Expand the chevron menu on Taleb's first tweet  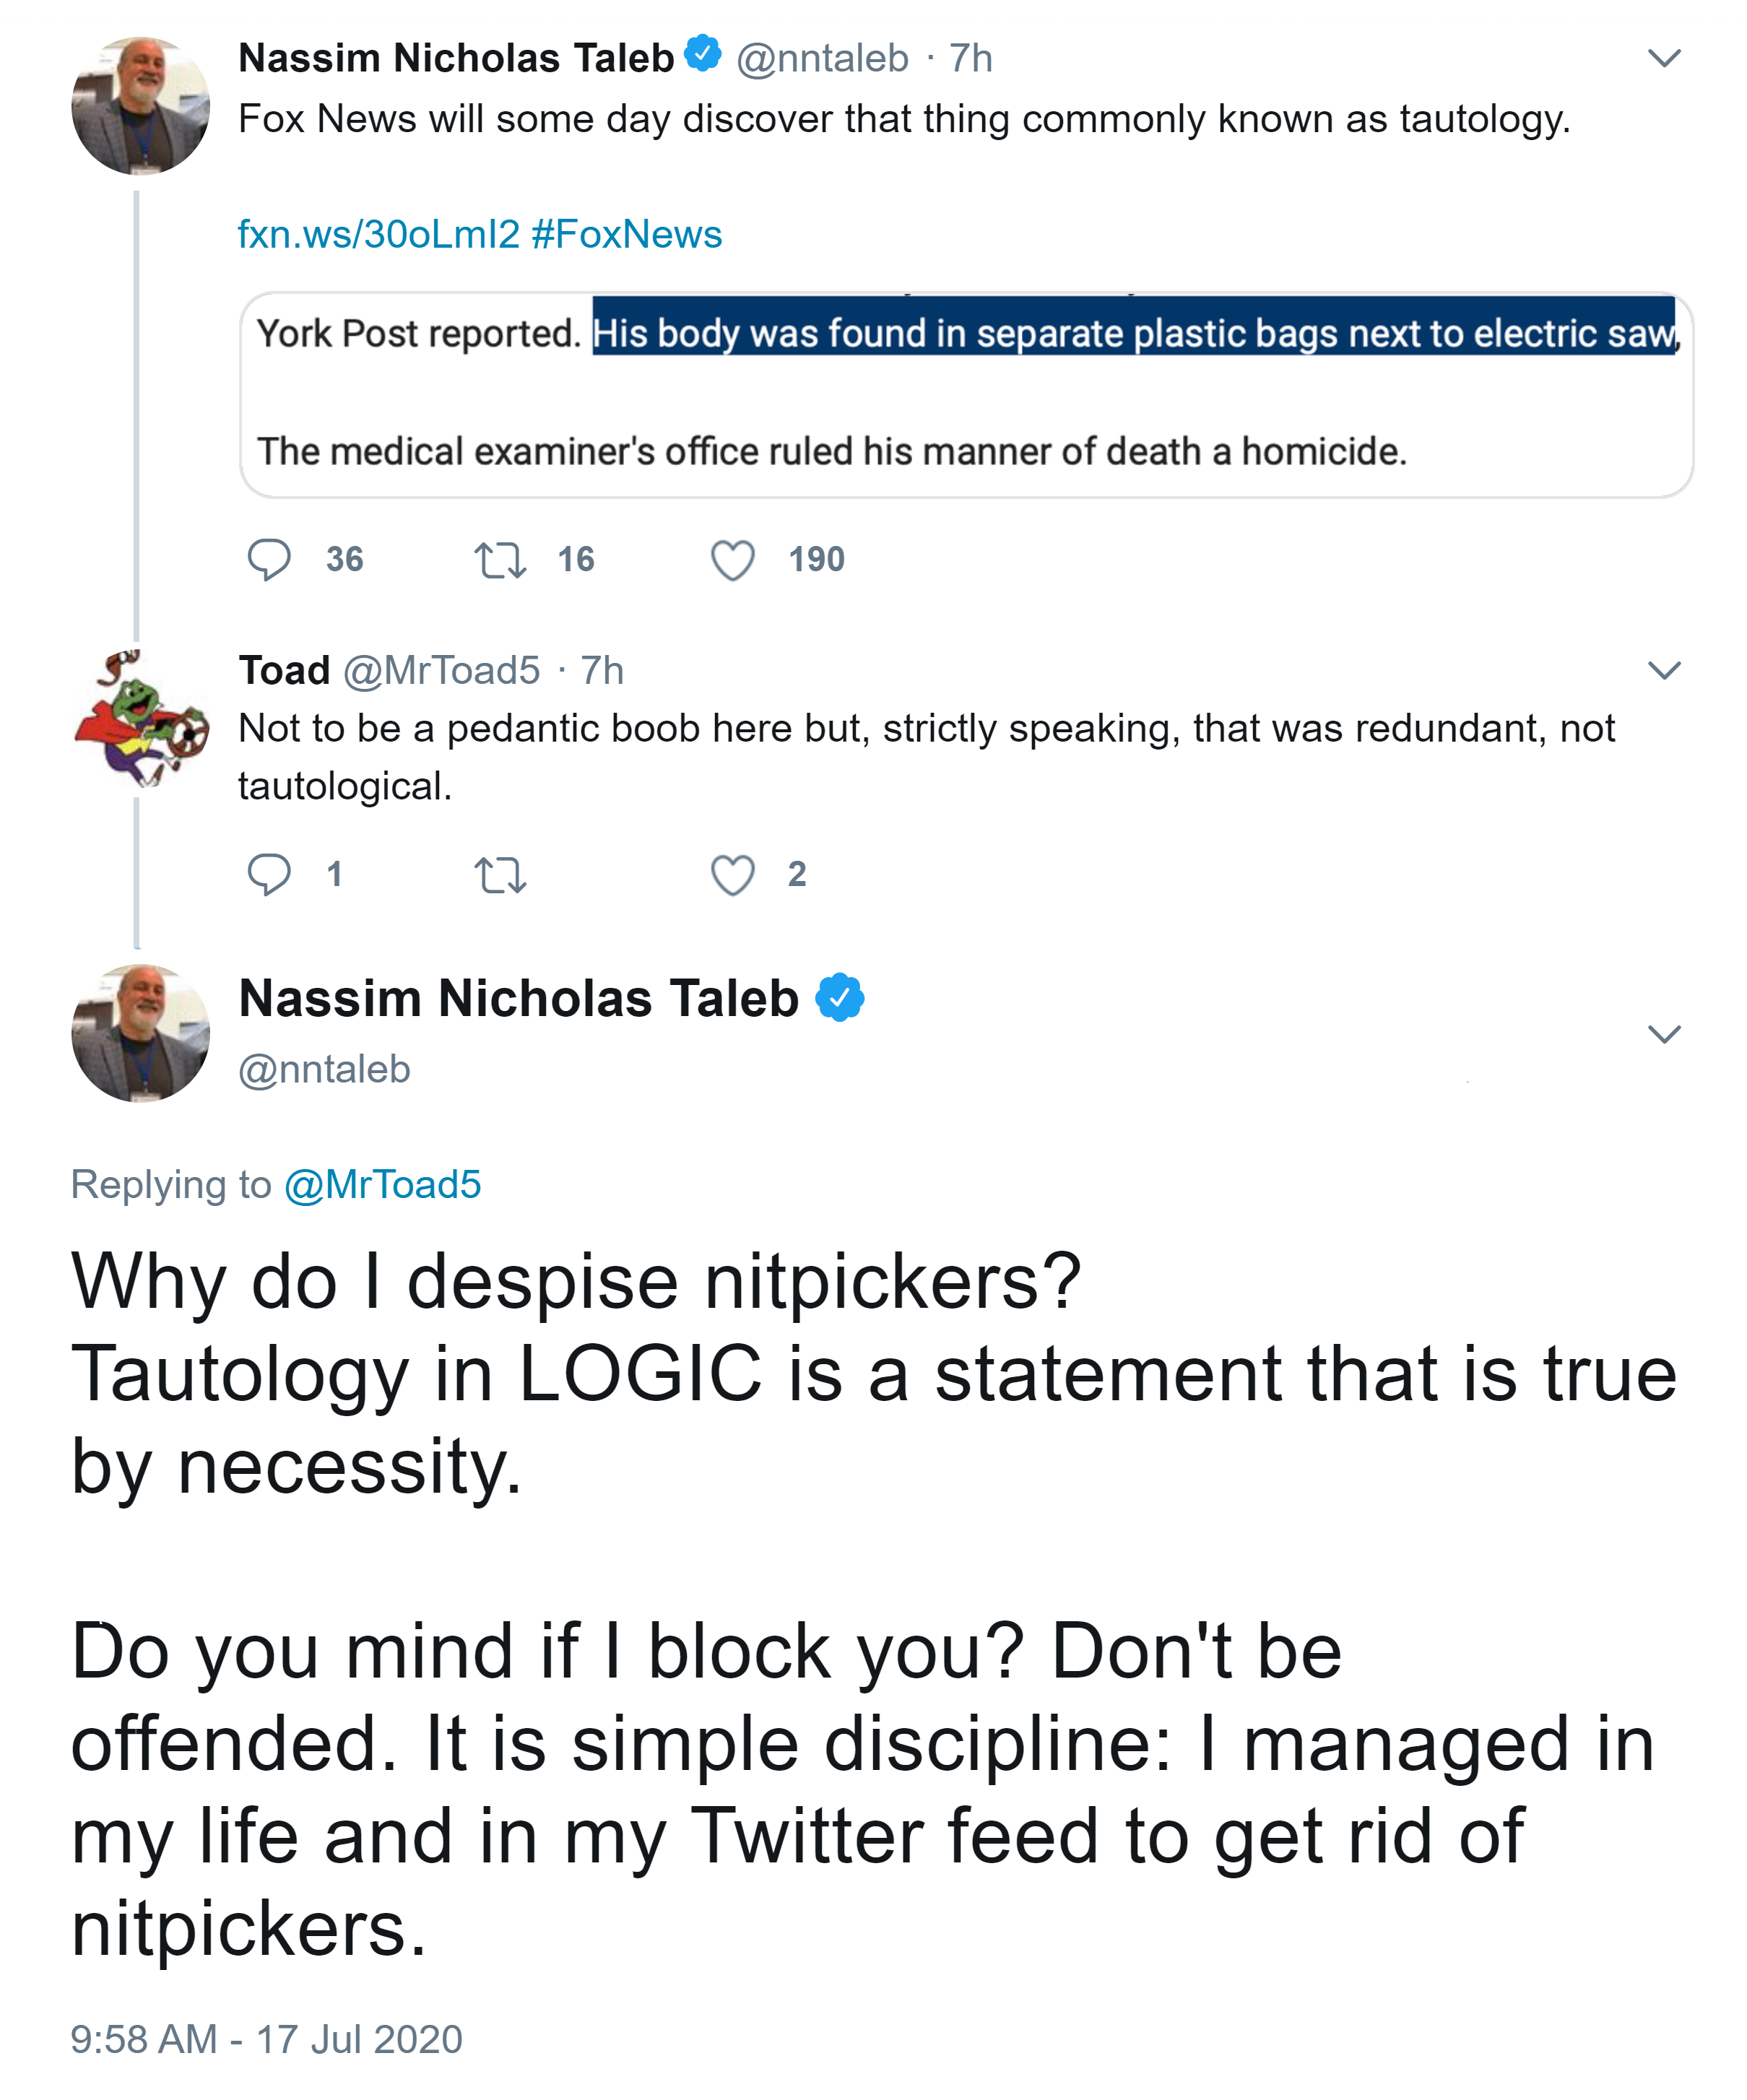tap(1663, 58)
